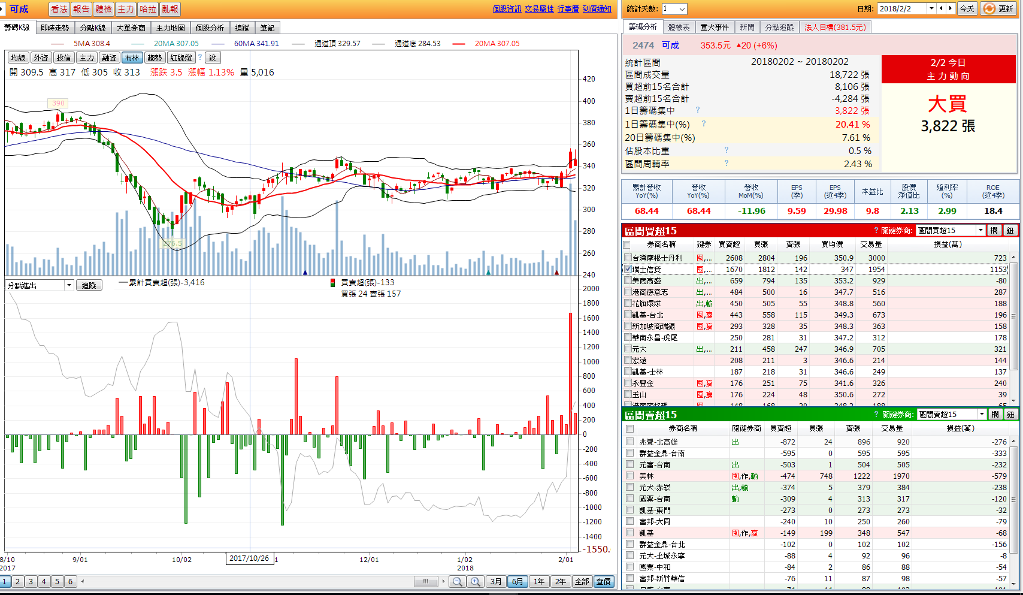Uncheck the 瑞士信貸 broker checkbox

pyautogui.click(x=627, y=270)
